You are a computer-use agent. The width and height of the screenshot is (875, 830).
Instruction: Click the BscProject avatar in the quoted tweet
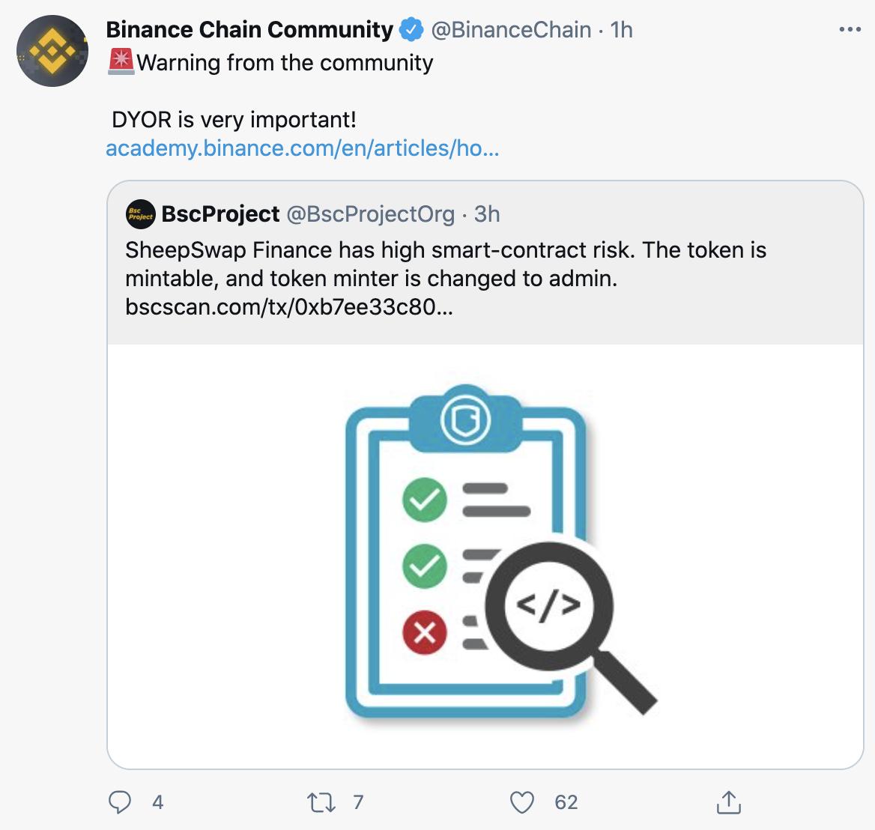click(x=139, y=214)
